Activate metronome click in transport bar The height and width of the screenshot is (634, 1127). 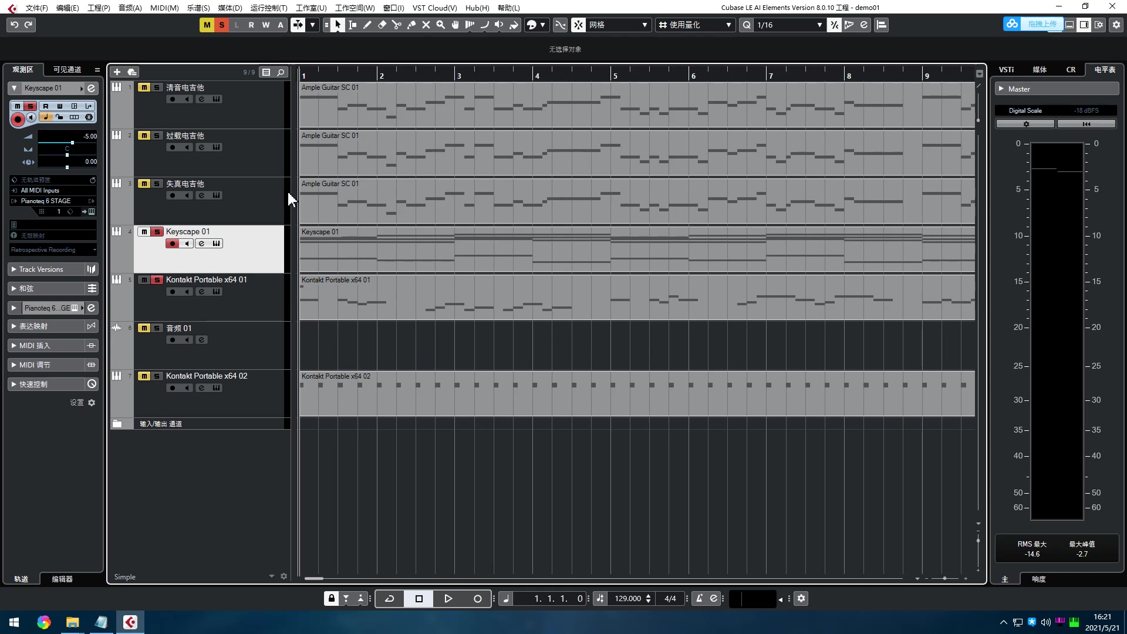[x=699, y=598]
